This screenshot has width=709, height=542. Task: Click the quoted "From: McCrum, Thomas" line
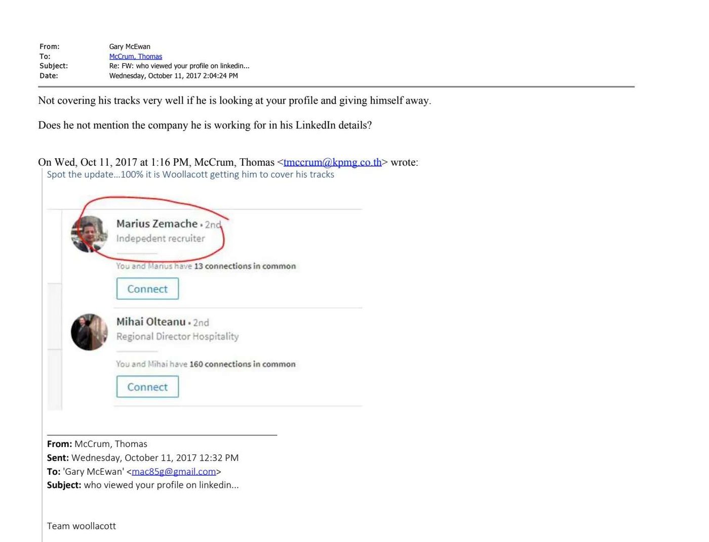(x=97, y=444)
